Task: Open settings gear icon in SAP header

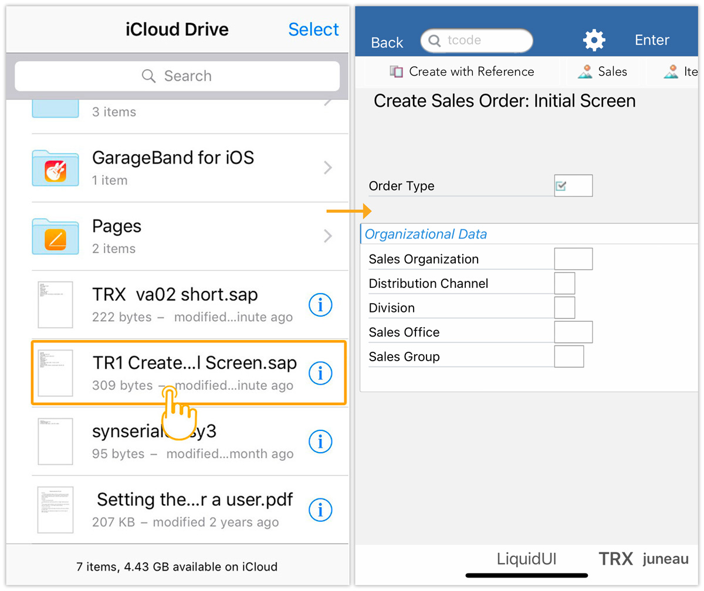Action: (x=594, y=40)
